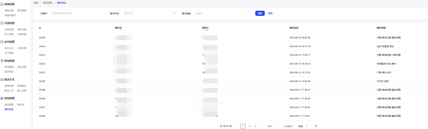
Task: Open the 10 条/页 page size selector
Action: click(x=289, y=126)
